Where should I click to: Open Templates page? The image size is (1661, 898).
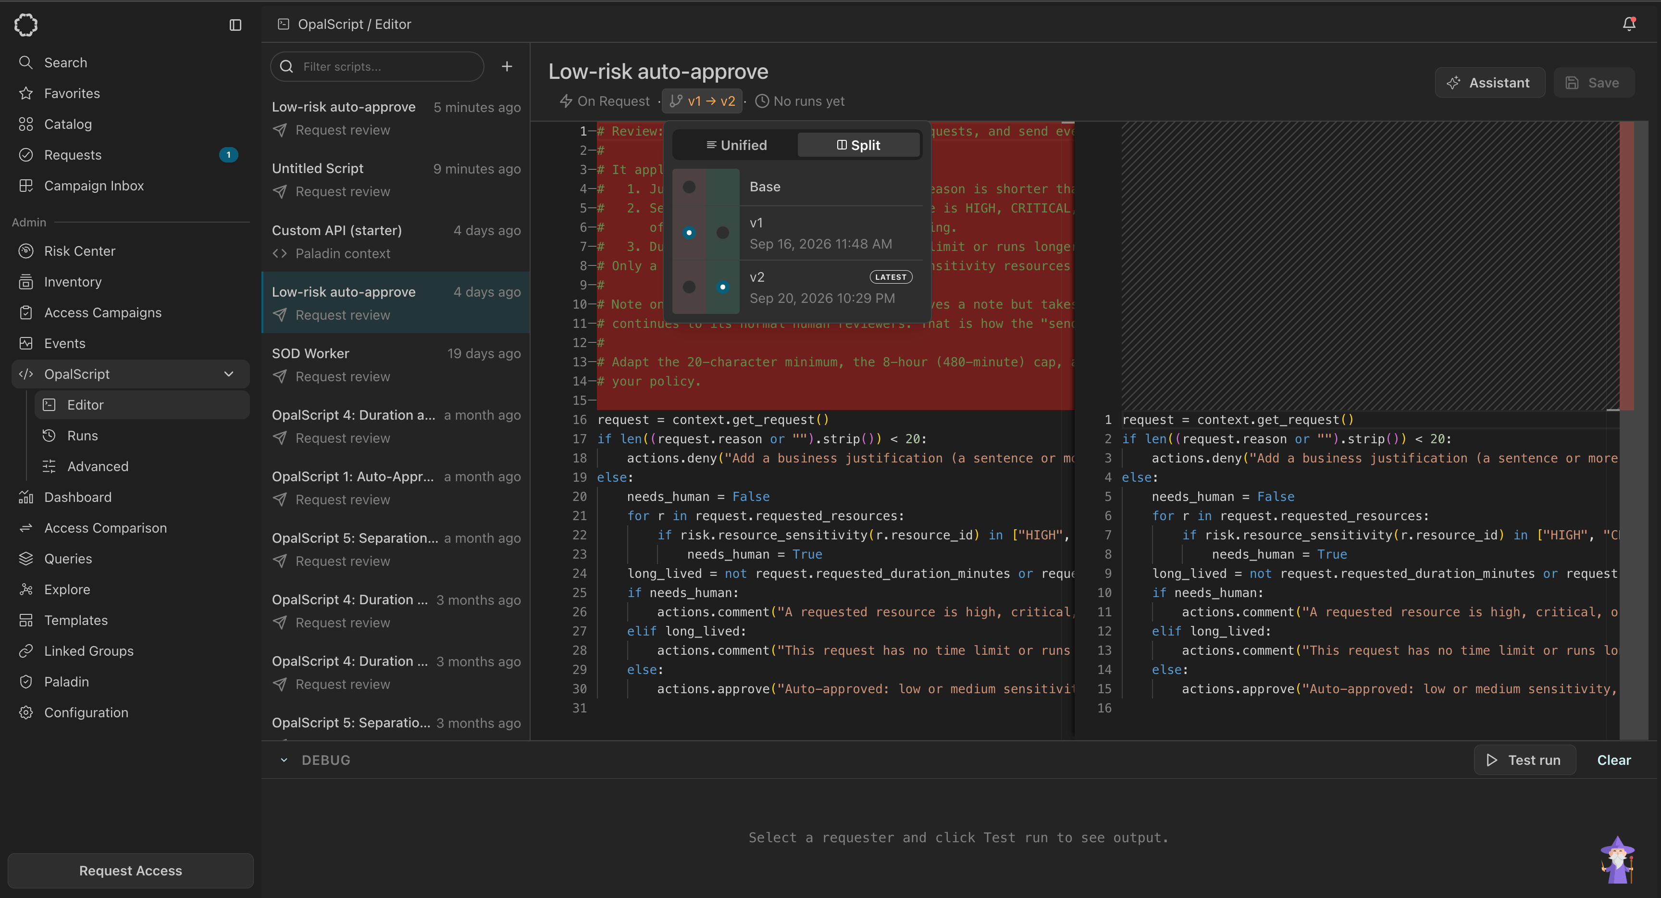130,621
